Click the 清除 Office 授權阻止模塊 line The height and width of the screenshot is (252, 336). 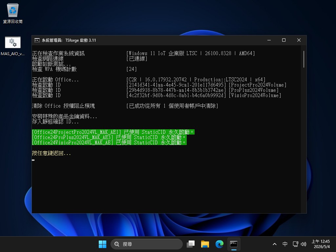63,106
